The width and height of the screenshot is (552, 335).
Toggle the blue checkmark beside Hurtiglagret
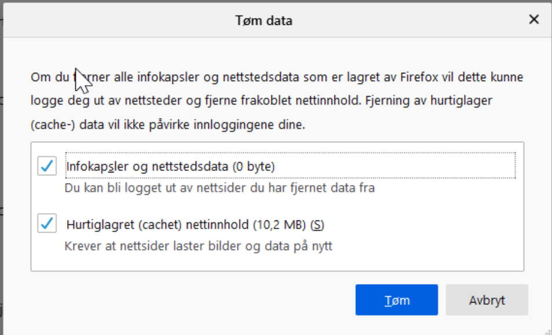[x=47, y=223]
